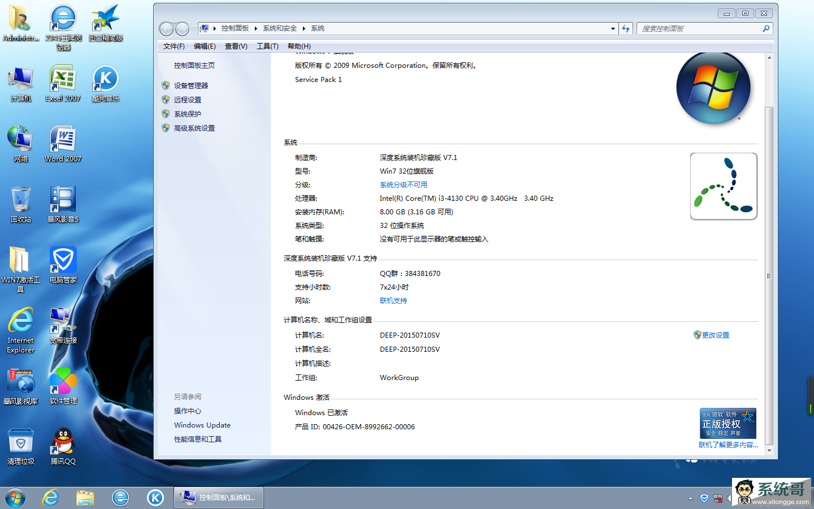Click the 控制面板\系统和... taskbar window button
Image resolution: width=814 pixels, height=509 pixels.
point(219,498)
